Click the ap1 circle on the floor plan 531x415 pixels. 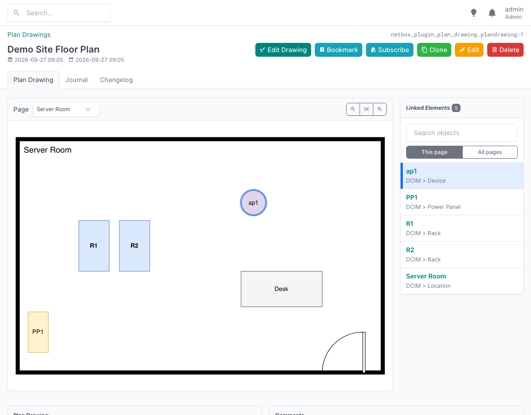254,202
